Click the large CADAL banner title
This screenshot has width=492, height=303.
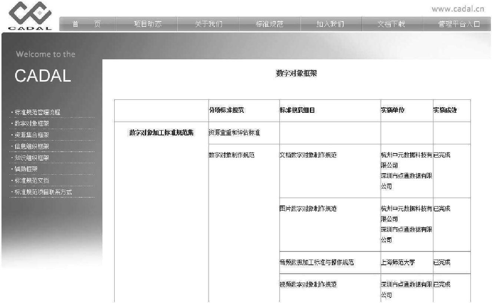pos(43,76)
